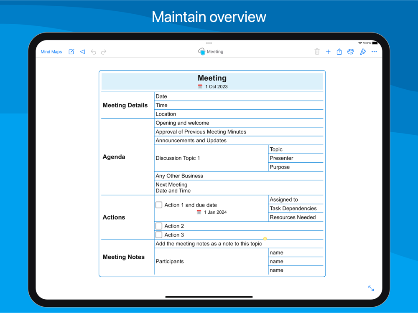
Task: Click the yellow note marker dot
Action: tap(265, 239)
